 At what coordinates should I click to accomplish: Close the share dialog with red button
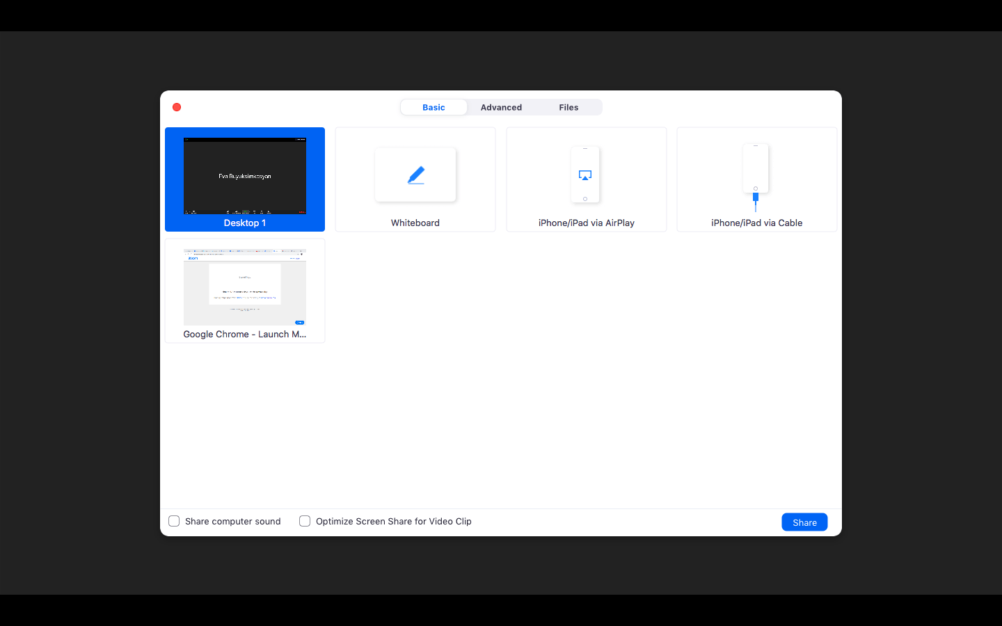177,107
